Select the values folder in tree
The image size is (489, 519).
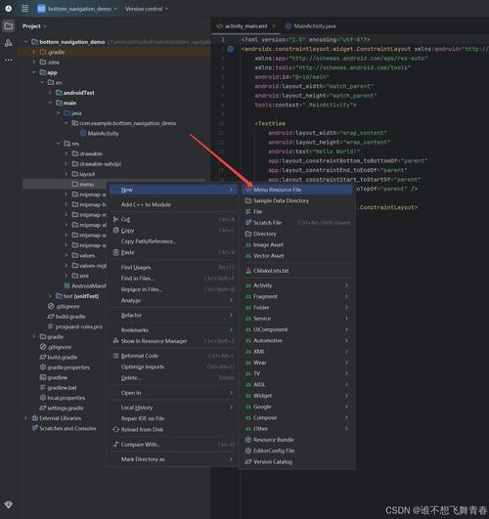coord(84,255)
